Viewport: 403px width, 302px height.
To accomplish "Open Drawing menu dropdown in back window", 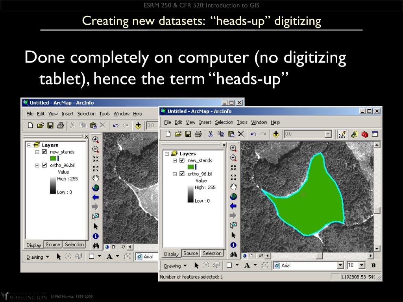I will click(38, 257).
